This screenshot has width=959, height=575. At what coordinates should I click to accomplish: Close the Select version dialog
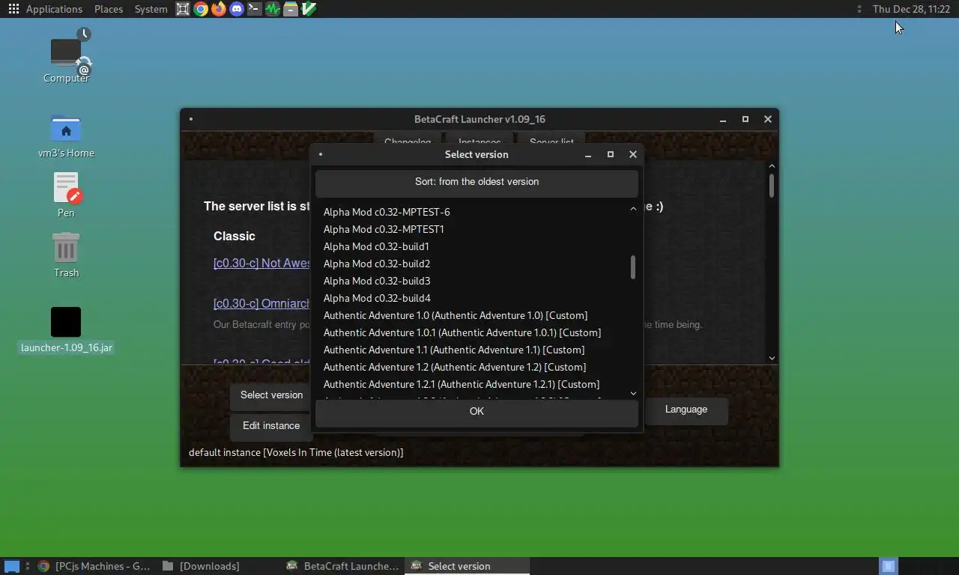coord(633,154)
